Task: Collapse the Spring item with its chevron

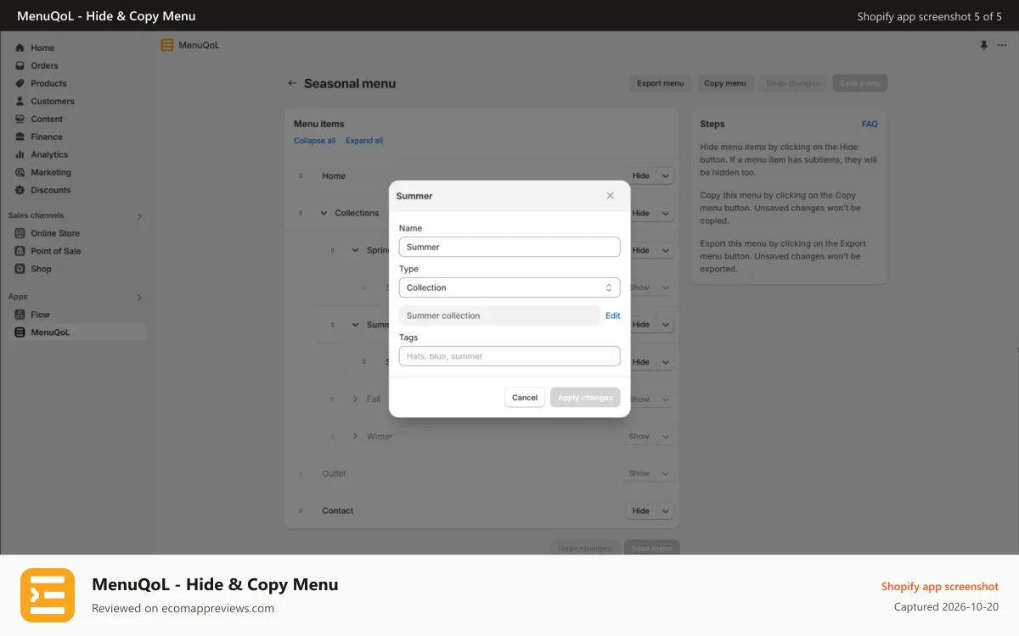Action: click(356, 250)
